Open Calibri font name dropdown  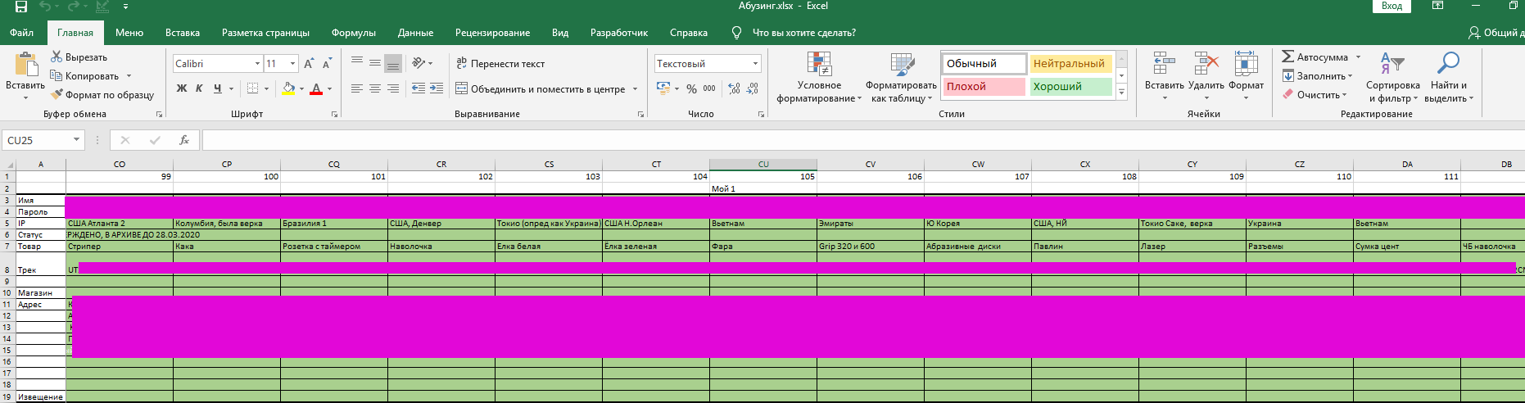[257, 63]
